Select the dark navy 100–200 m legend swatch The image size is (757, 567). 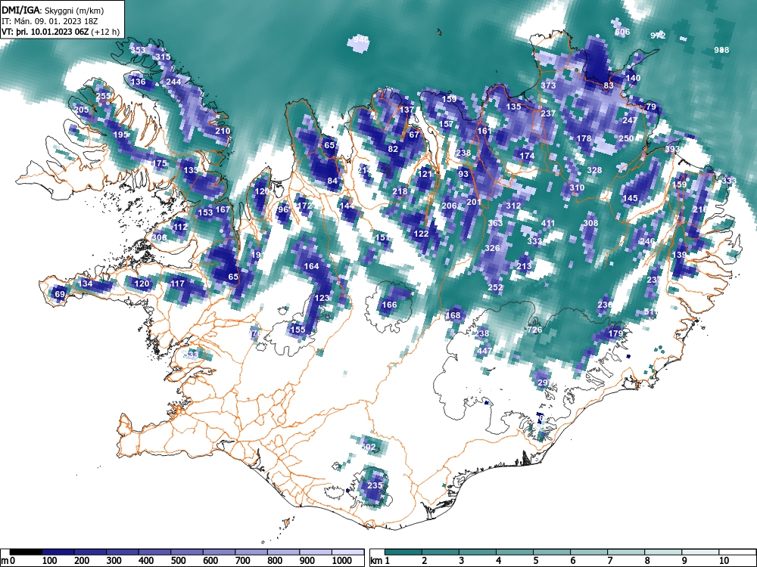[58, 552]
